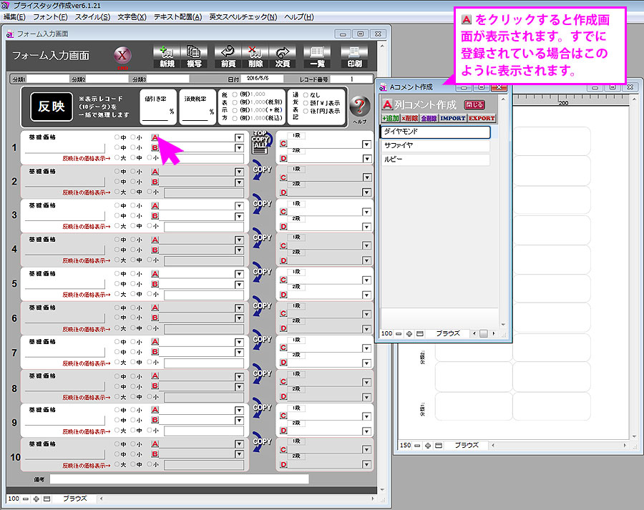Open row 2 B comment dropdown
Viewport: 644px width, 510px height.
[239, 182]
